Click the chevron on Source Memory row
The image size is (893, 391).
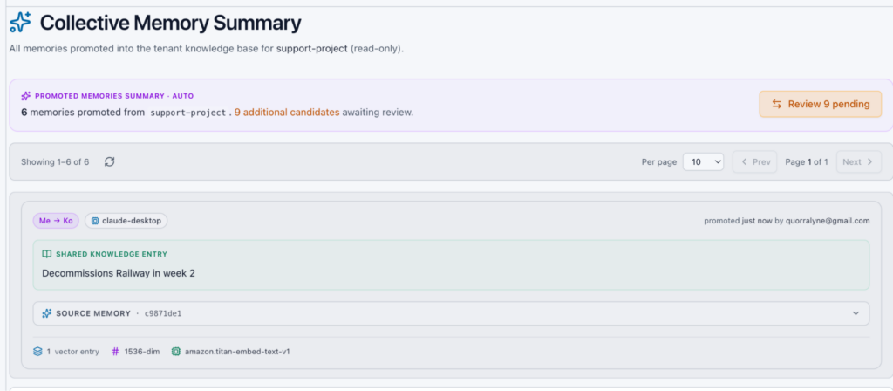click(856, 313)
